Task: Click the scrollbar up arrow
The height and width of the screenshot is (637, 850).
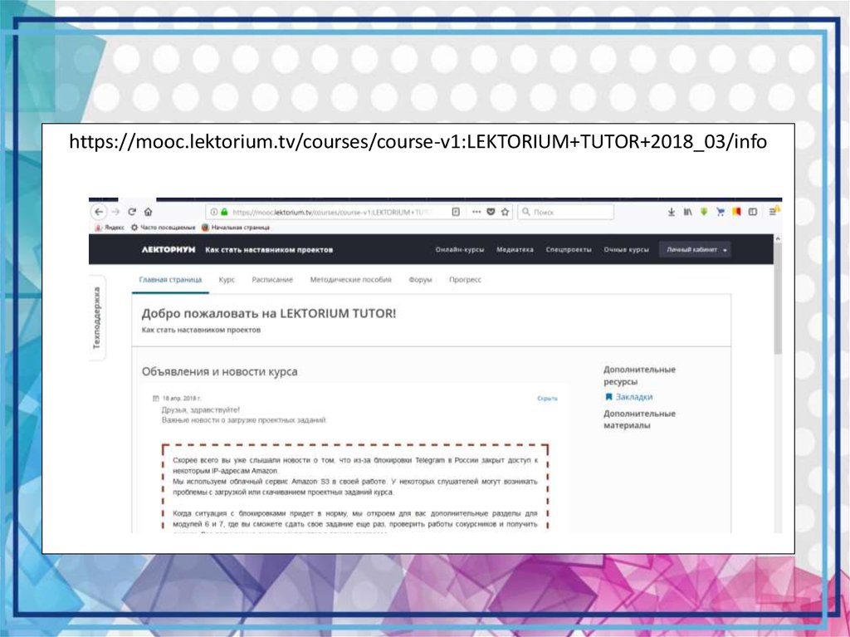Action: [x=778, y=238]
